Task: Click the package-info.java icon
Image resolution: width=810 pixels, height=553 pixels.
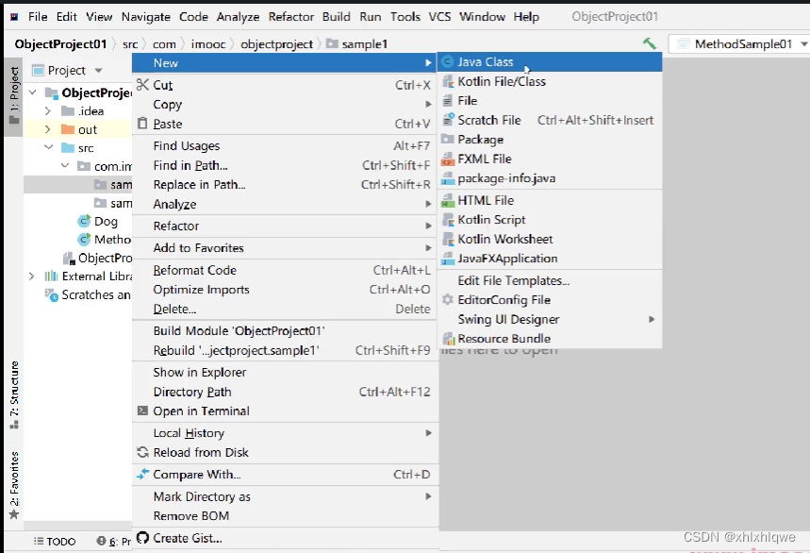Action: click(448, 178)
